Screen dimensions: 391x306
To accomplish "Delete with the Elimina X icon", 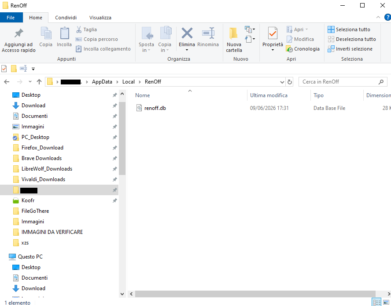I will click(187, 33).
